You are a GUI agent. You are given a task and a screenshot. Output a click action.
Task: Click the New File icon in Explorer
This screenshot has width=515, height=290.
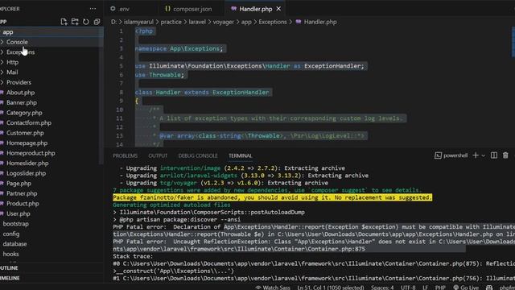tap(64, 22)
